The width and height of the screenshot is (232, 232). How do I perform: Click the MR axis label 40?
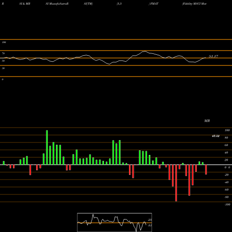pos(226,153)
